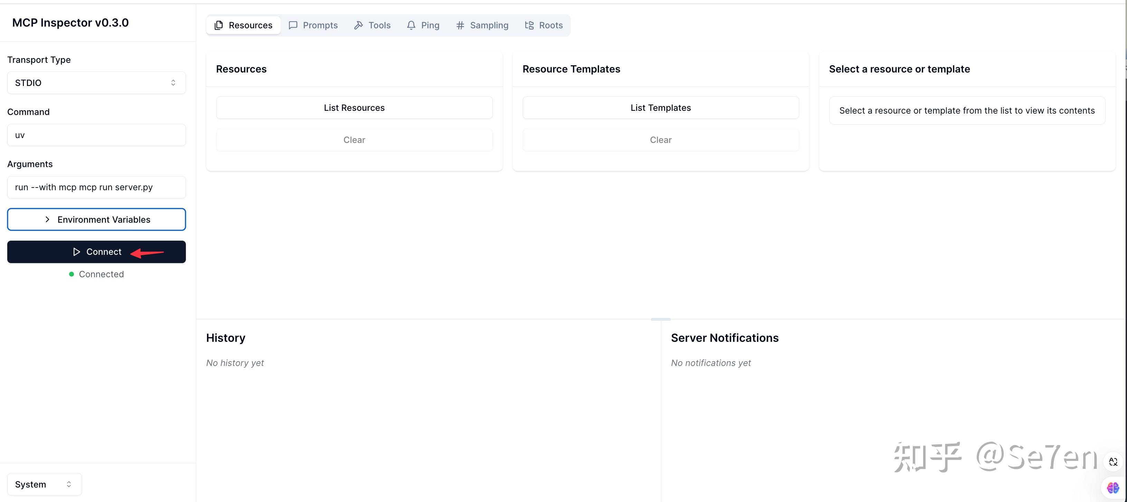Go to the Roots tab
The width and height of the screenshot is (1127, 502).
pyautogui.click(x=544, y=25)
